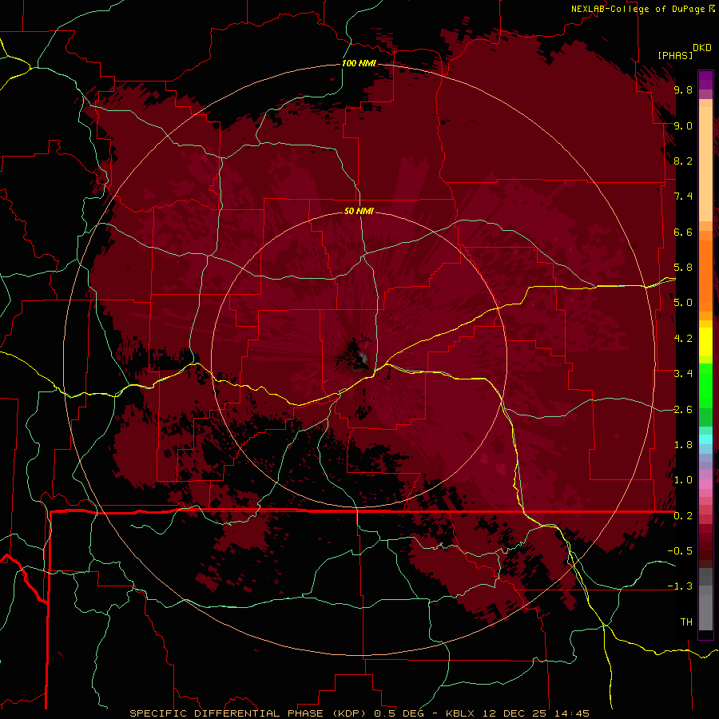Click the 1.0 legend value
This screenshot has width=719, height=719.
coord(683,480)
